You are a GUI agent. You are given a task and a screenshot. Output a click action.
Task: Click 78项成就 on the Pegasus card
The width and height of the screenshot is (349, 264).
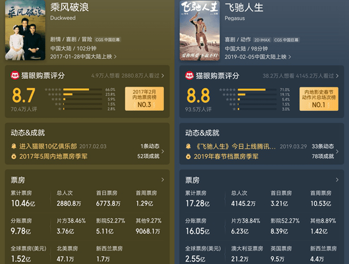[323, 157]
